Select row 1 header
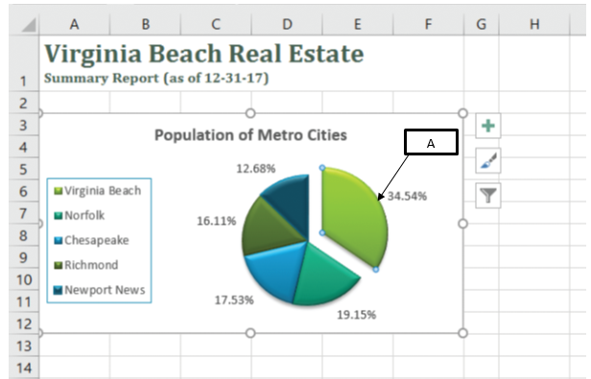The image size is (591, 379). (23, 63)
